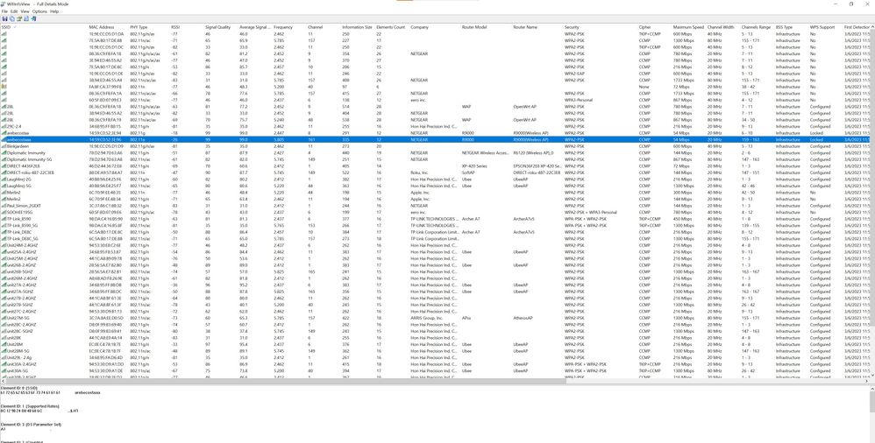Click the fourth toolbar icon beside Properties

tap(26, 18)
